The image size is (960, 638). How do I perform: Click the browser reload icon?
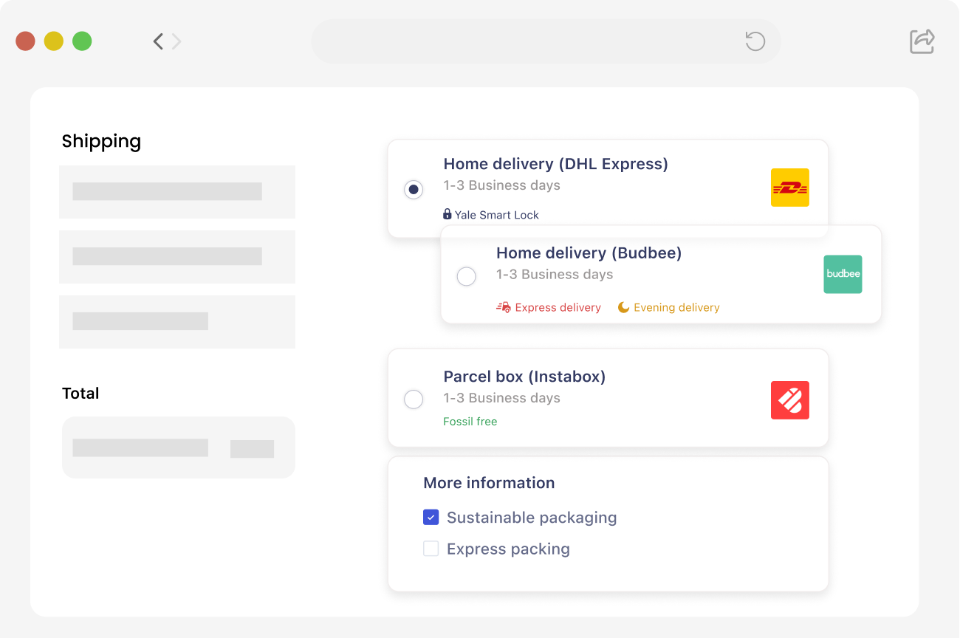755,41
